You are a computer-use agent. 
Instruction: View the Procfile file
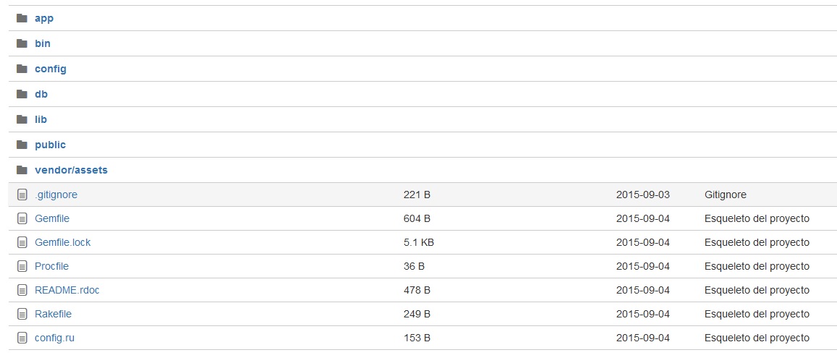pos(51,266)
